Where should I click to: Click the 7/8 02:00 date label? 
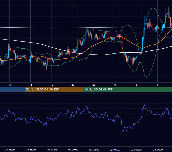(x=136, y=149)
